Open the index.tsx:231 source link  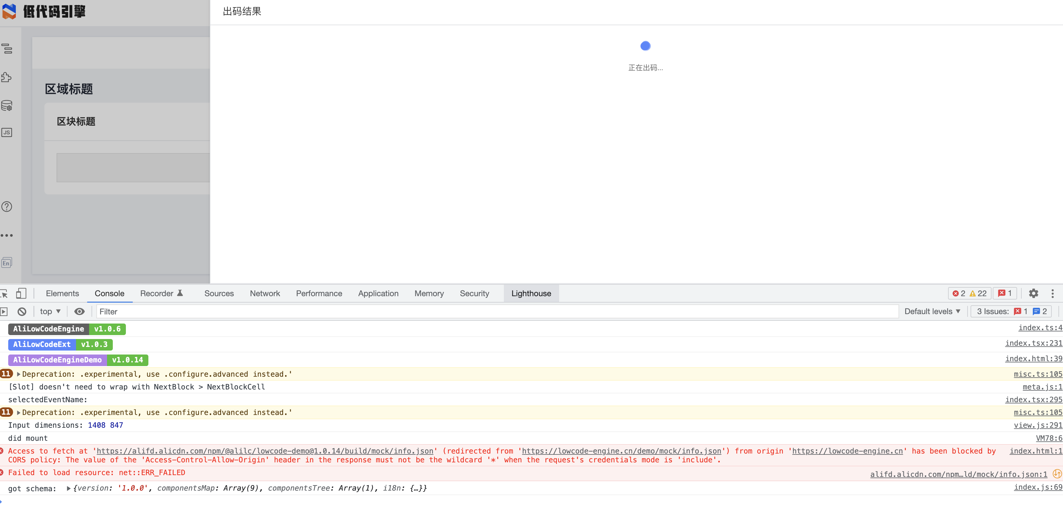[x=1034, y=343]
